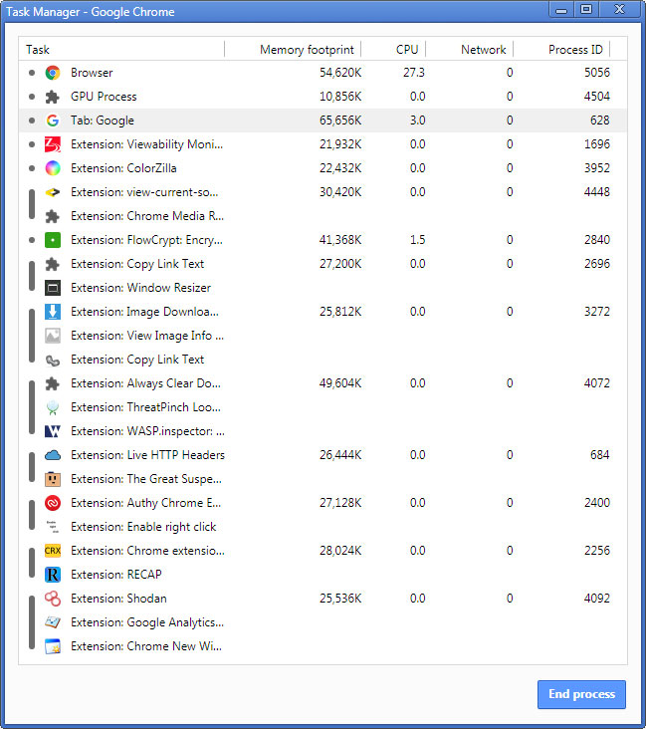Click process ID 4092

(x=597, y=599)
